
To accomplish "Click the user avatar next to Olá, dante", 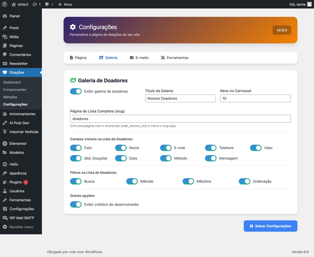I will click(x=309, y=4).
